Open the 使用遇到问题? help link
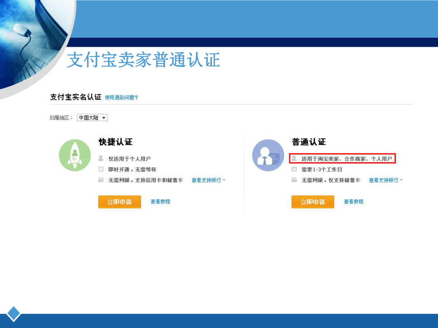438x328 pixels. tap(121, 97)
